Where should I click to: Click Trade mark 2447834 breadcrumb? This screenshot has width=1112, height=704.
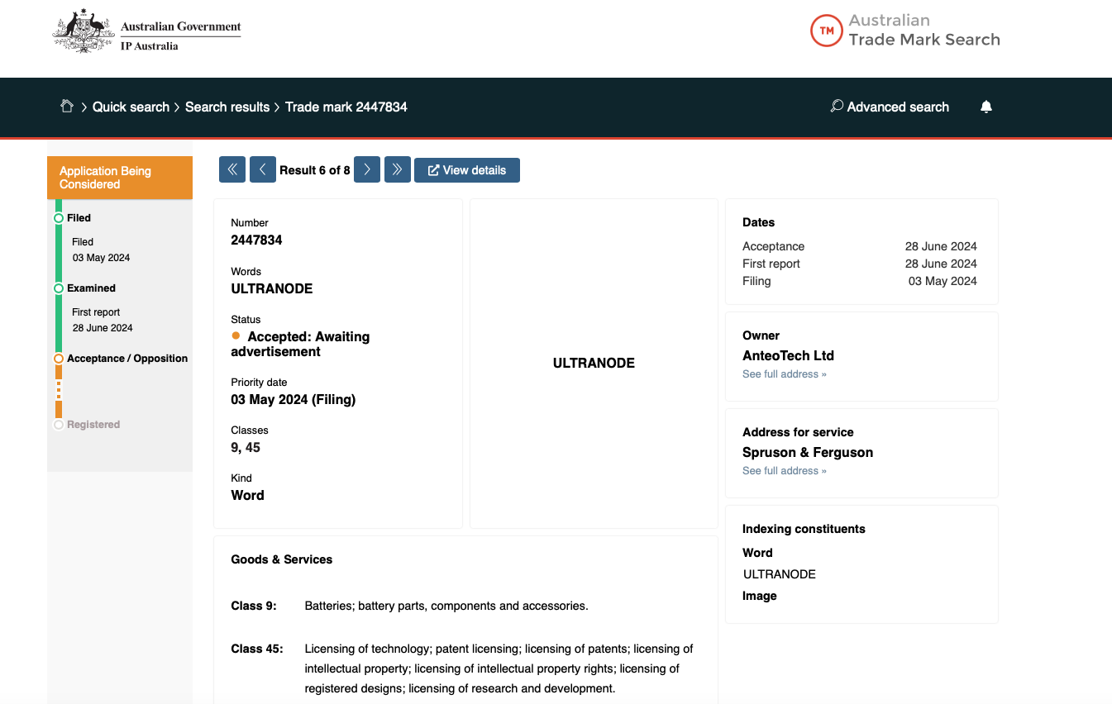point(346,107)
